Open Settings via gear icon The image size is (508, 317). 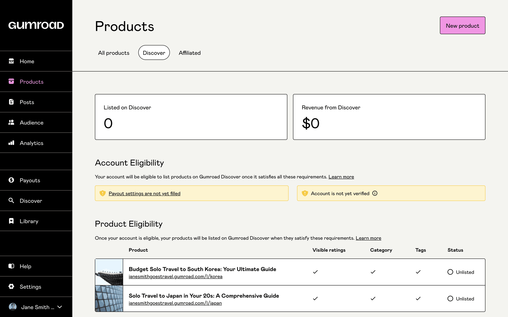coord(11,286)
